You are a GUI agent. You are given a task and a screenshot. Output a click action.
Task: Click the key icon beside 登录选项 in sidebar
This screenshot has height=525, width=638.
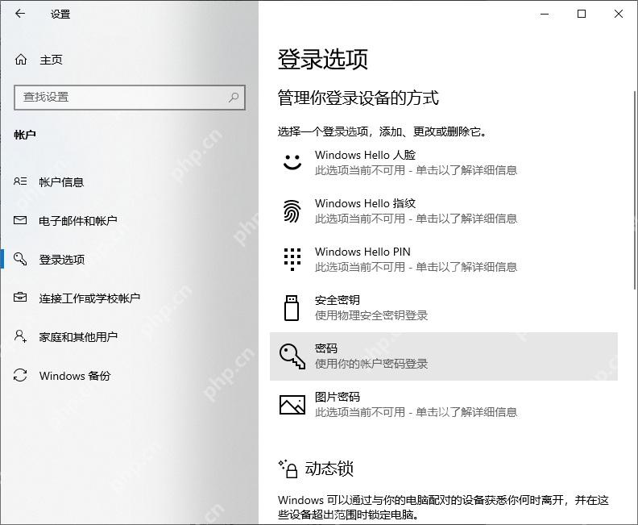point(20,259)
